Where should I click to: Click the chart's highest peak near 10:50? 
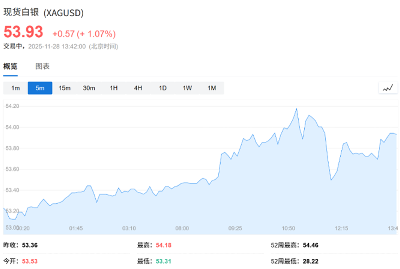point(296,109)
